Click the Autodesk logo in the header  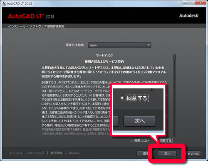[x=189, y=16]
